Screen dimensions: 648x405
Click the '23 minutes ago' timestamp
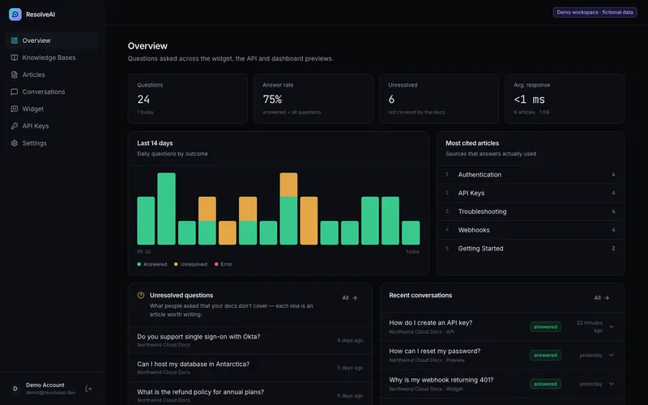point(590,326)
